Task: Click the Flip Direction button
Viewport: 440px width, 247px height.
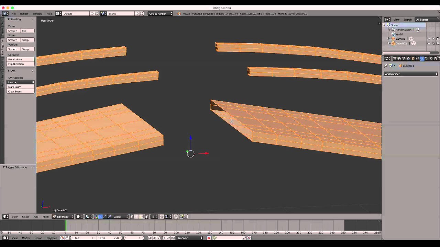Action: point(21,64)
